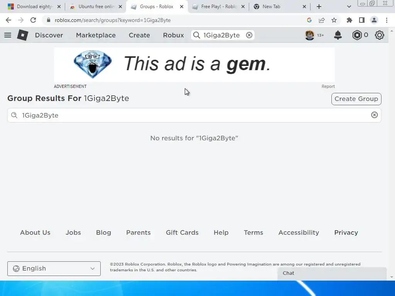This screenshot has width=395, height=296.
Task: Share this page using the share icon
Action: pyautogui.click(x=322, y=20)
